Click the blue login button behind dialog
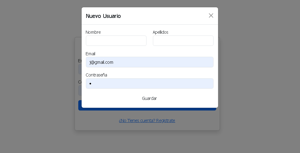 tap(147, 109)
